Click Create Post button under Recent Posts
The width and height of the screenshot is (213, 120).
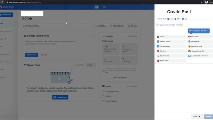[x=60, y=97]
